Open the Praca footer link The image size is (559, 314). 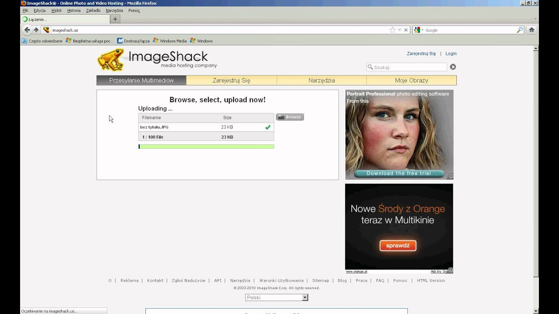(x=362, y=280)
